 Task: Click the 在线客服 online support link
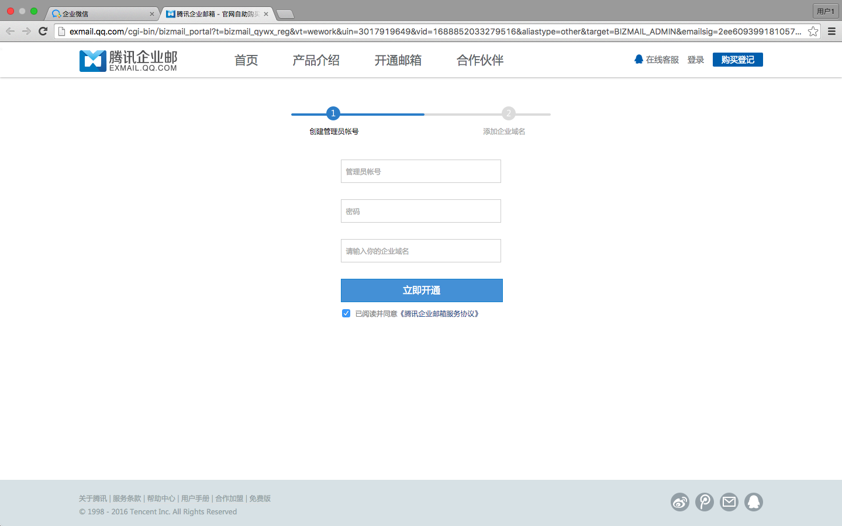[657, 60]
